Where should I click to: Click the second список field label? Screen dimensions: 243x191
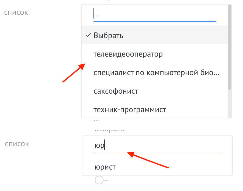pyautogui.click(x=17, y=144)
